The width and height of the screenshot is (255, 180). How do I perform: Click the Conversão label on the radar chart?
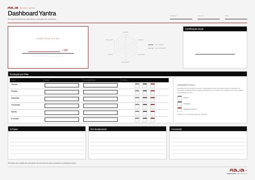pyautogui.click(x=125, y=62)
